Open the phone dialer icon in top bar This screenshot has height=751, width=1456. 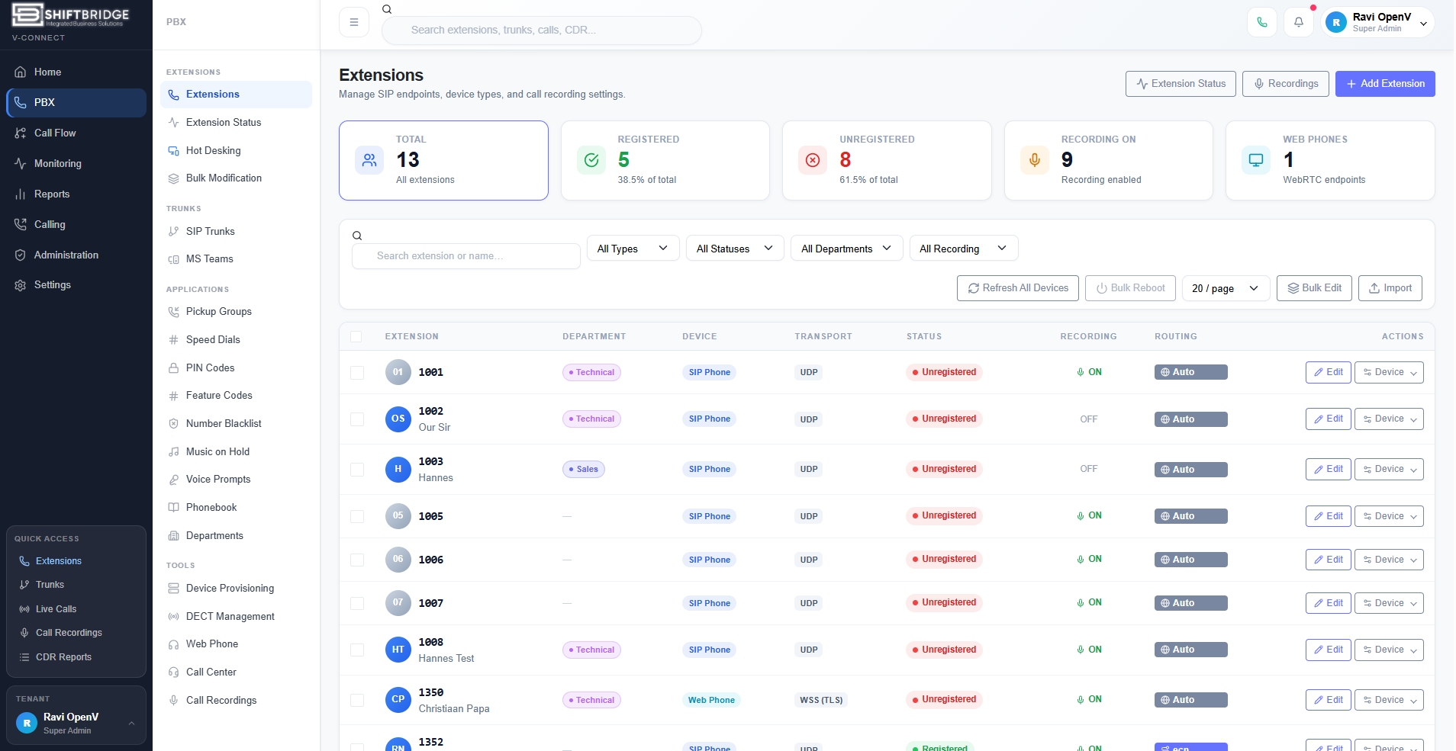pos(1262,22)
